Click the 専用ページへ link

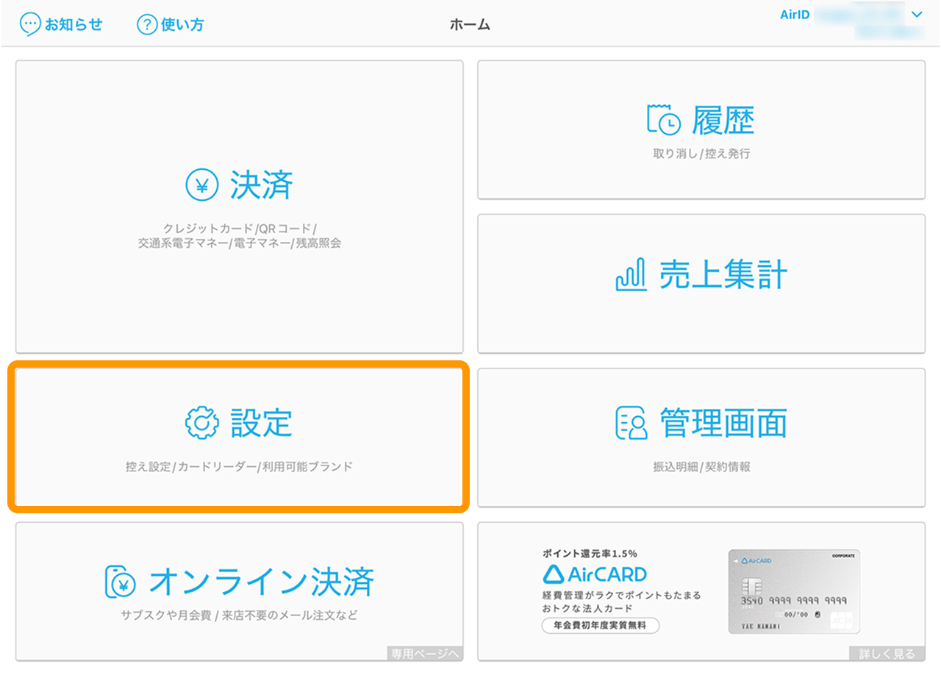pos(425,652)
